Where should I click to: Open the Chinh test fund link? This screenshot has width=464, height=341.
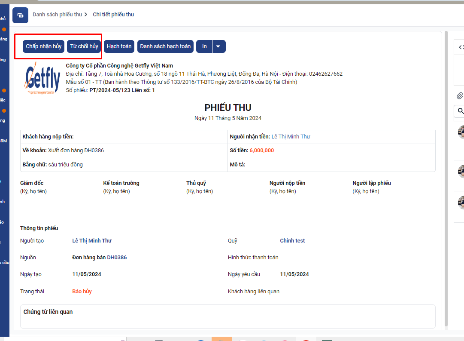pyautogui.click(x=292, y=241)
